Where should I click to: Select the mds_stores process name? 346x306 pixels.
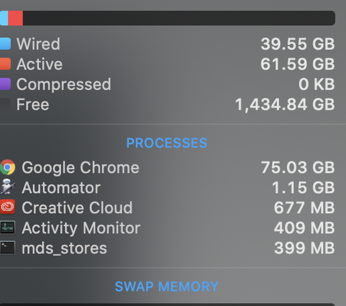[x=64, y=248]
